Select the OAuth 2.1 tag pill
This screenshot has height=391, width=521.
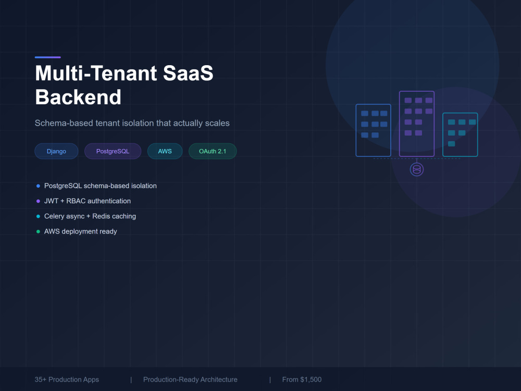click(x=213, y=151)
